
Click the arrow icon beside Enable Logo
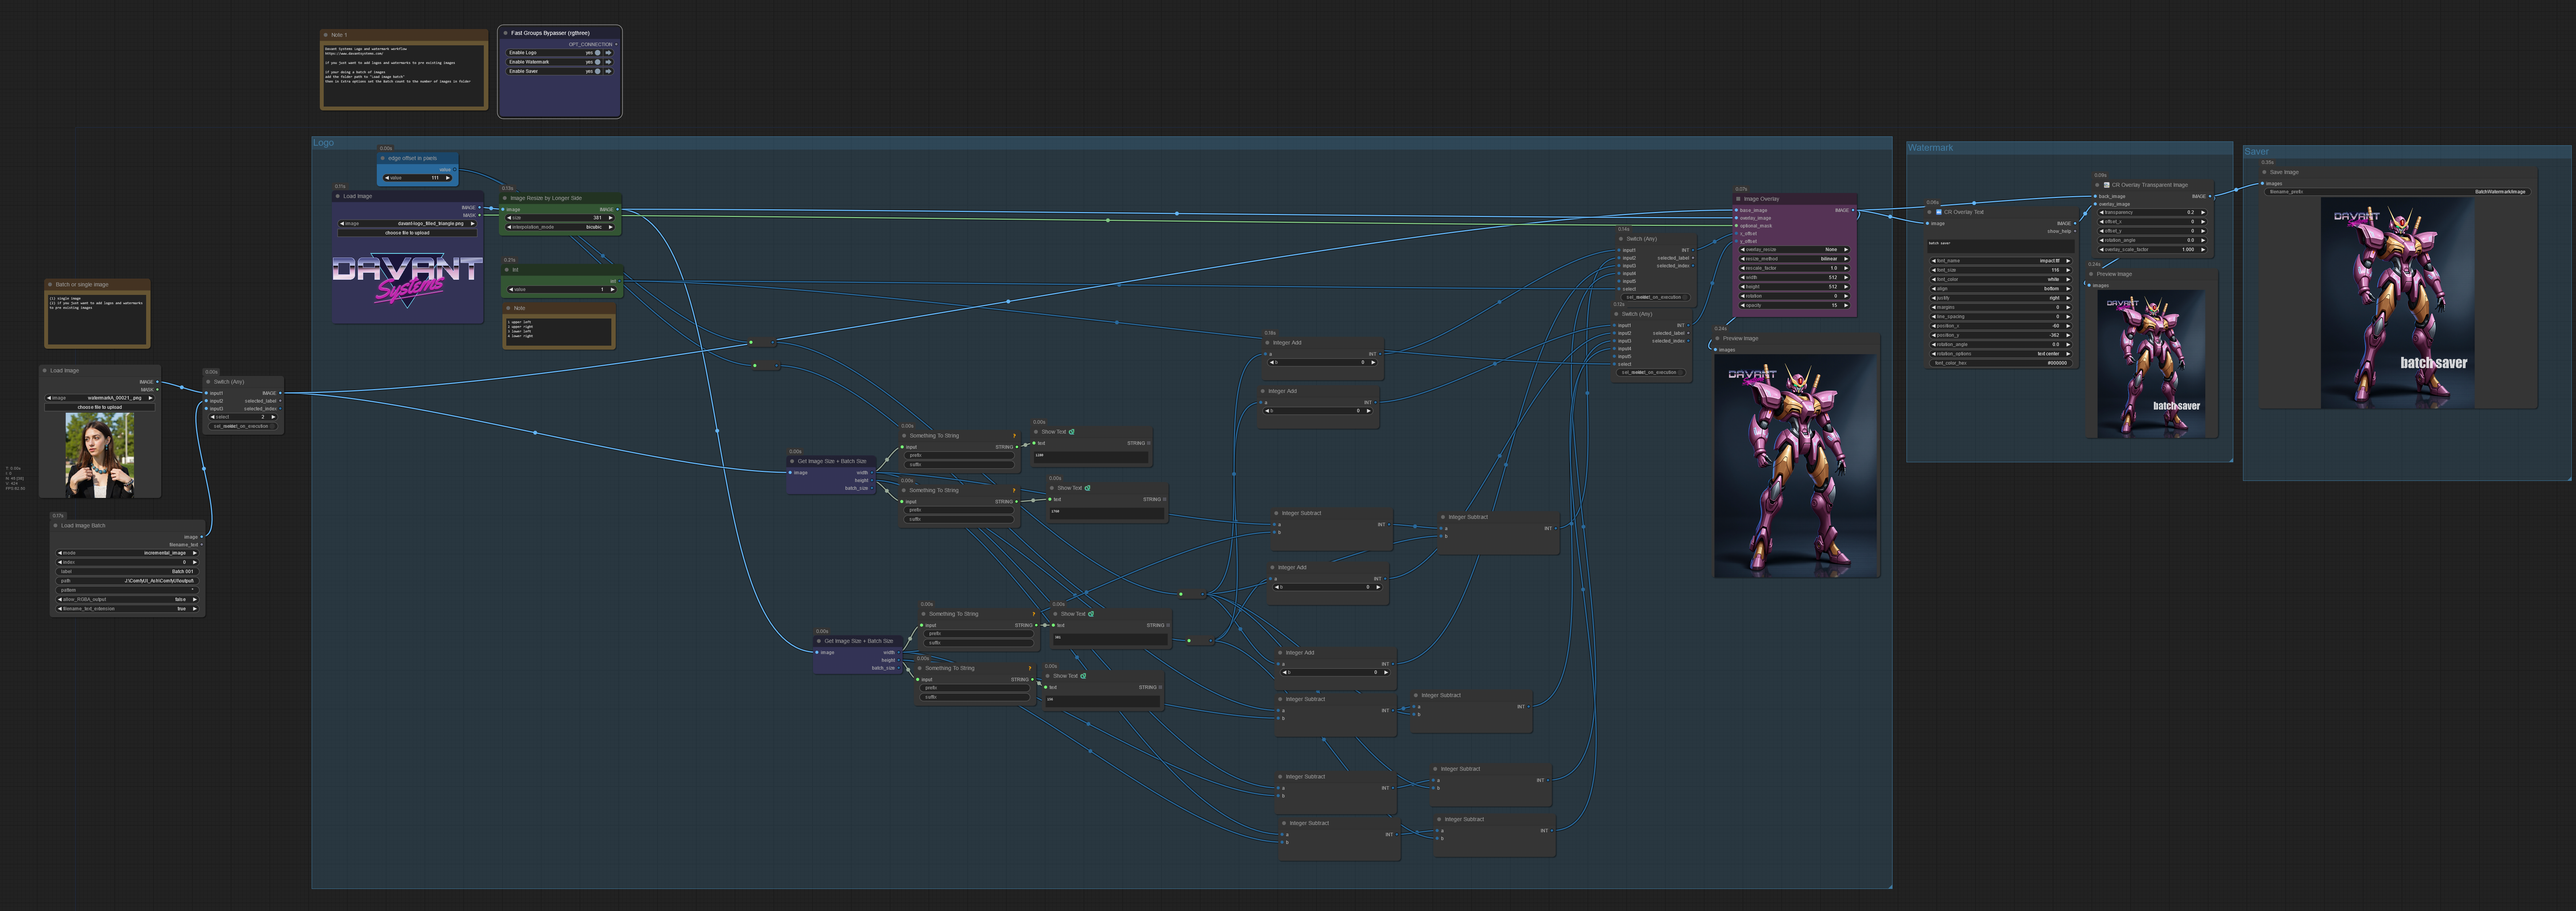pos(608,53)
